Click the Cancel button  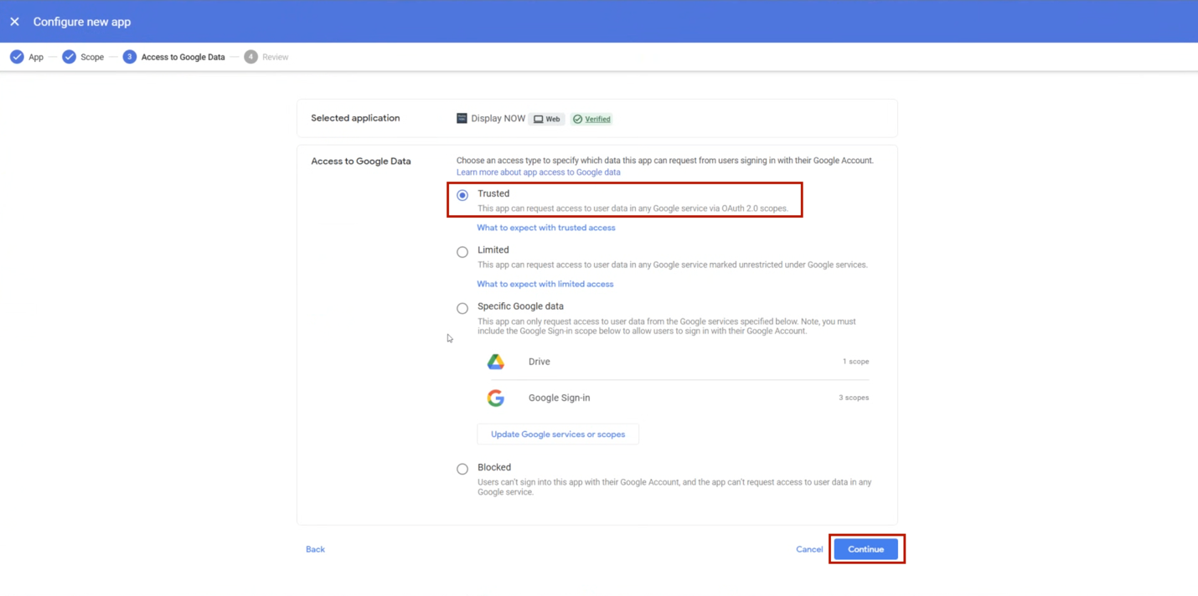tap(809, 549)
